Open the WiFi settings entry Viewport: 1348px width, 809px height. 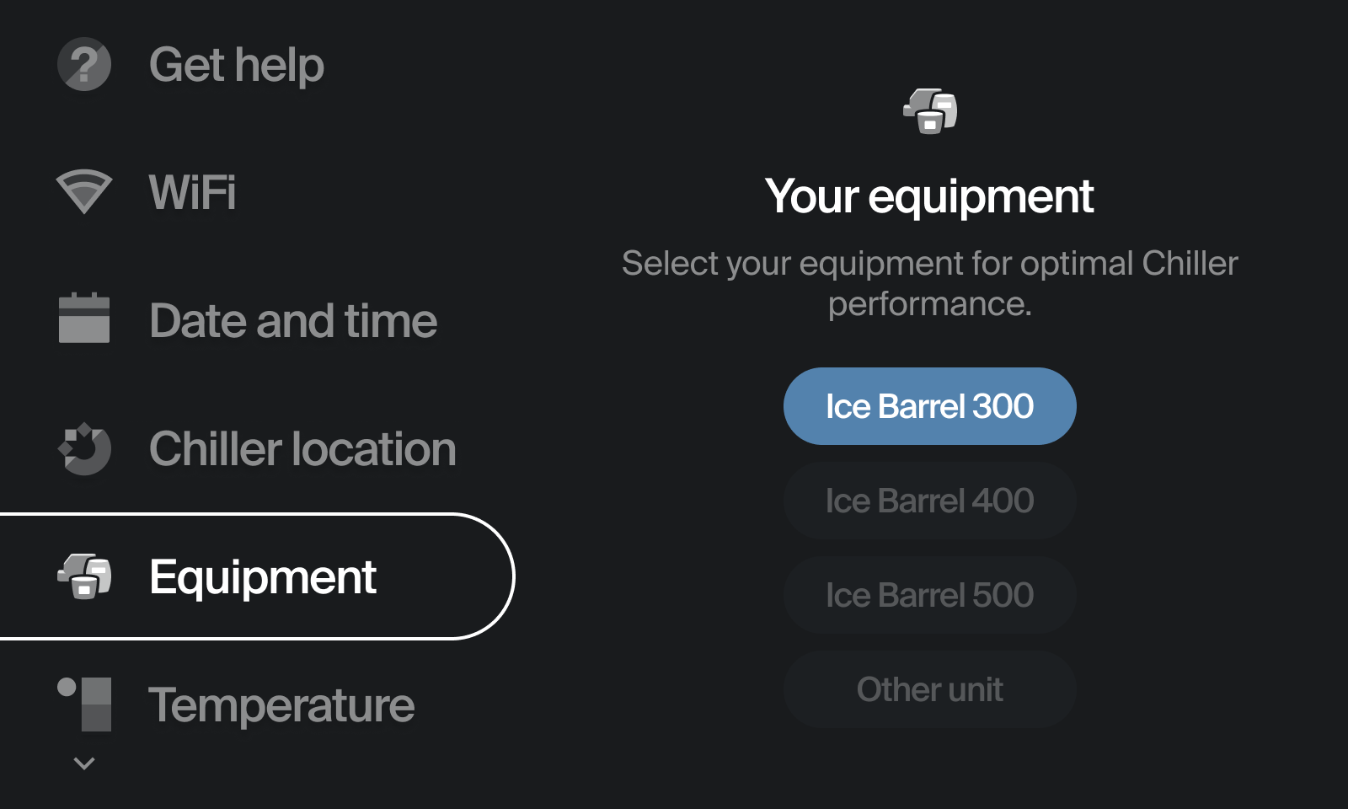pos(192,192)
